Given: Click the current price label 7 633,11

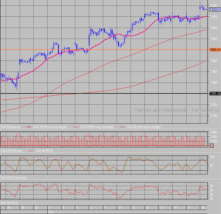Looking at the screenshot, I should point(215,9).
